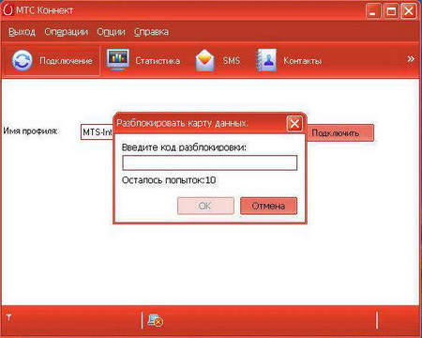Click the signal antenna icon in status bar

pos(8,317)
